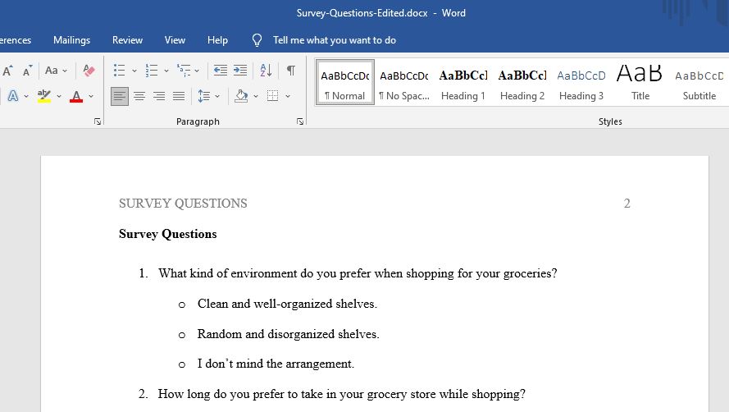Click 'Random and disorganized shelves.' option

click(x=289, y=334)
